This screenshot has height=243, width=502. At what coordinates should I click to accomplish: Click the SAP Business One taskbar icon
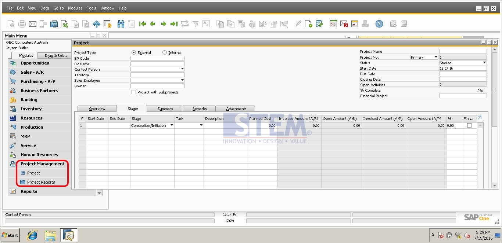69,235
